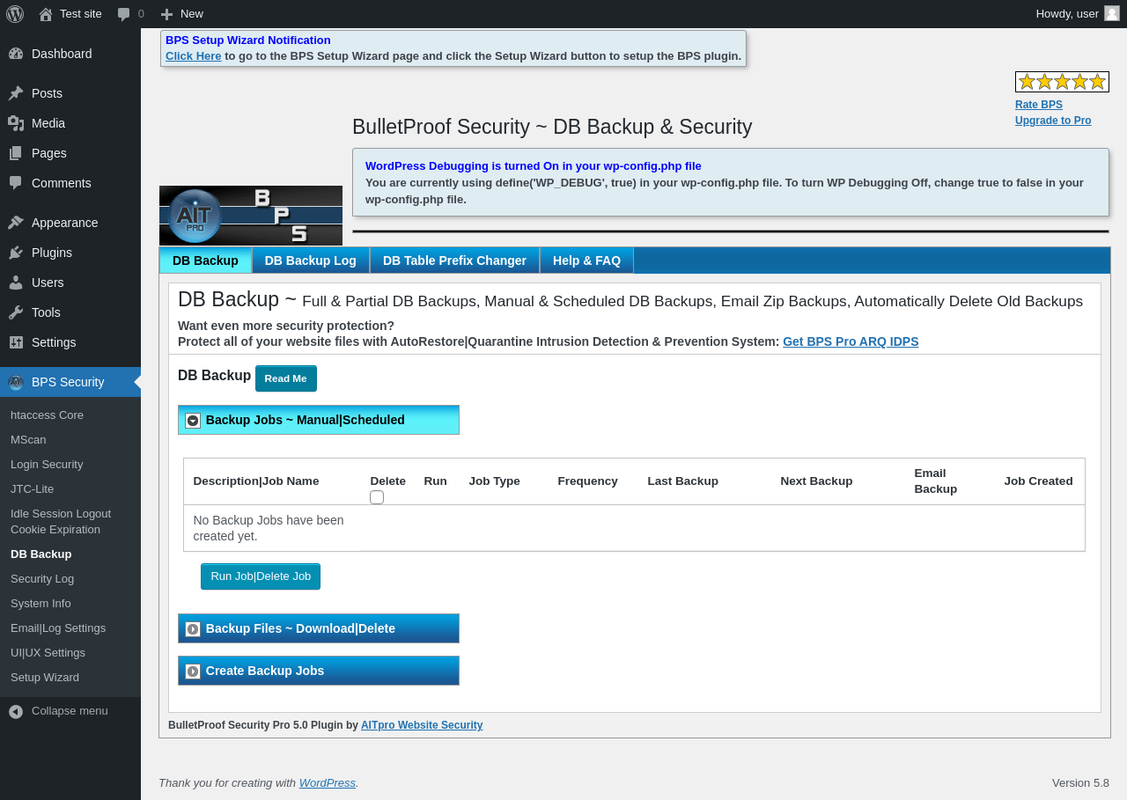Open the Get BPS Pro ARQ IDPS link
The width and height of the screenshot is (1127, 800).
(x=851, y=341)
